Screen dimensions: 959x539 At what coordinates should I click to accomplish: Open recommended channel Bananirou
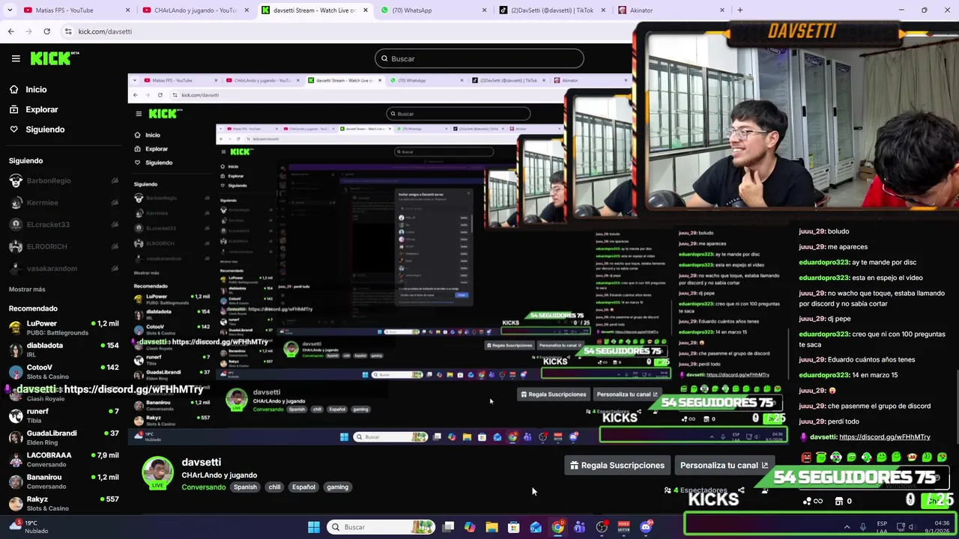click(x=63, y=481)
